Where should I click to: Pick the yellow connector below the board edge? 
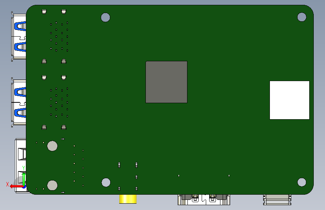pyautogui.click(x=128, y=199)
